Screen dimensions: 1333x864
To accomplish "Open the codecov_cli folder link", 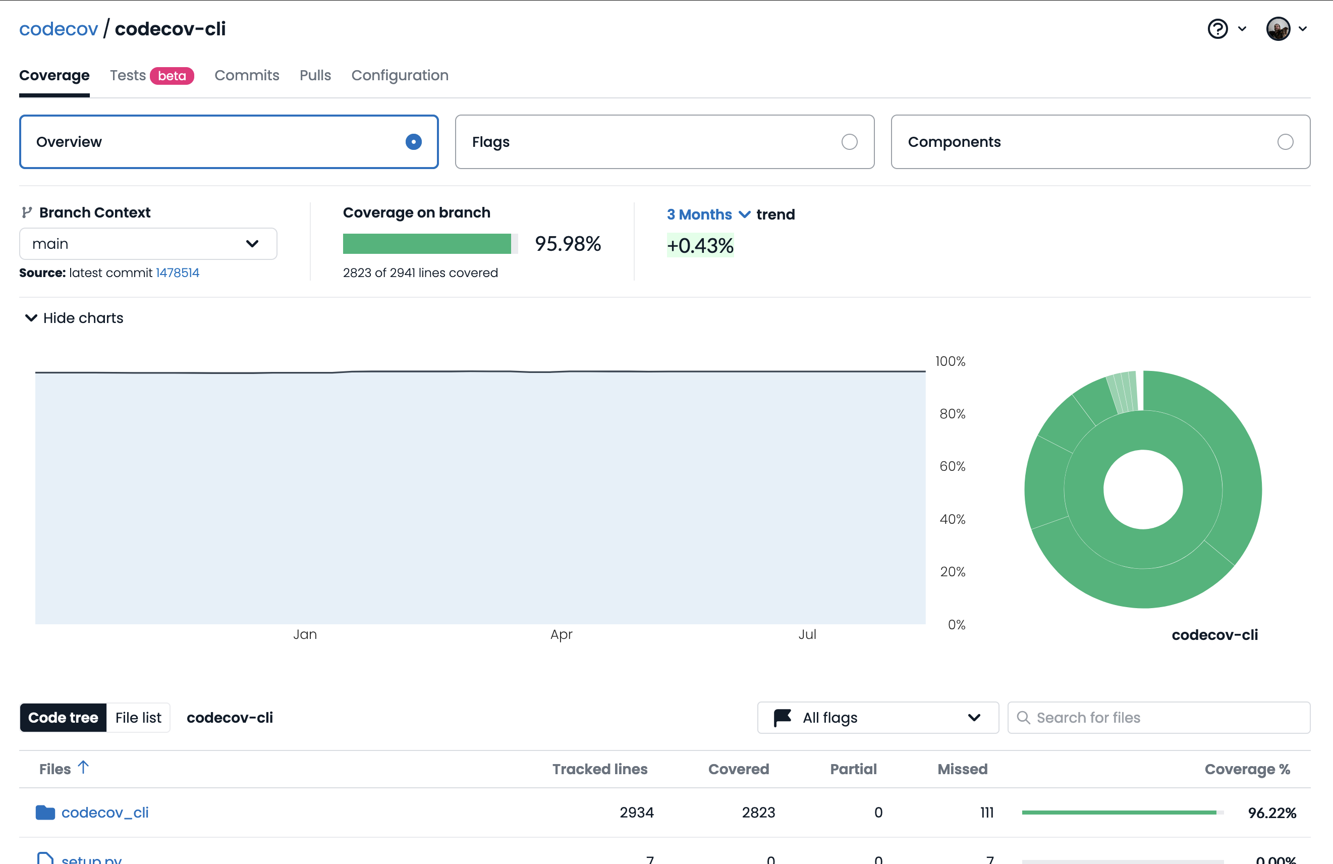I will [105, 813].
